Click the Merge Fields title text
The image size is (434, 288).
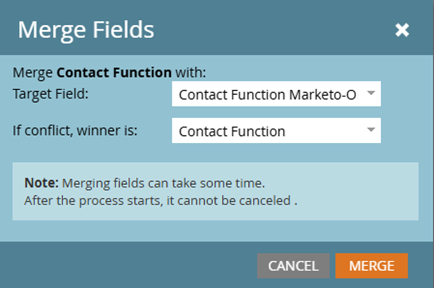click(86, 30)
